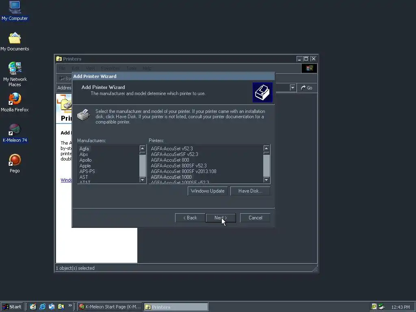Click Printers list scroll up arrow
The height and width of the screenshot is (312, 416).
266,148
